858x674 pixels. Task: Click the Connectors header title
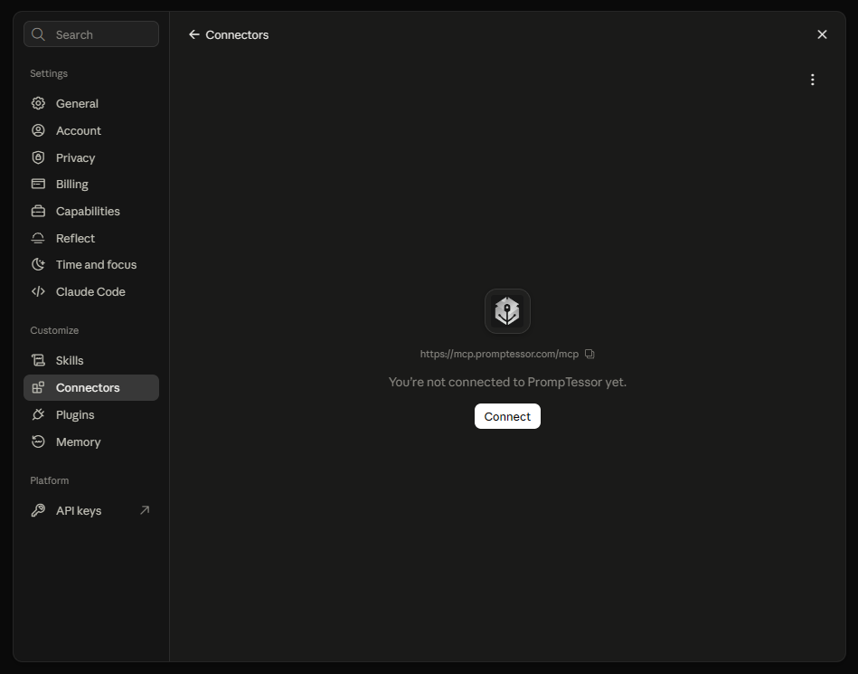pos(237,34)
